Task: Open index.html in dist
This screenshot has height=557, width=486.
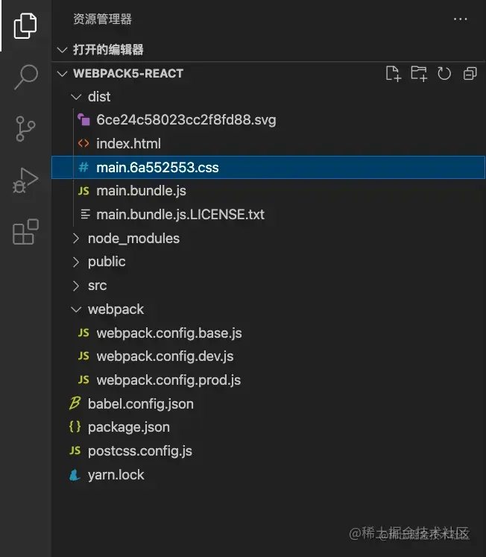Action: 128,143
